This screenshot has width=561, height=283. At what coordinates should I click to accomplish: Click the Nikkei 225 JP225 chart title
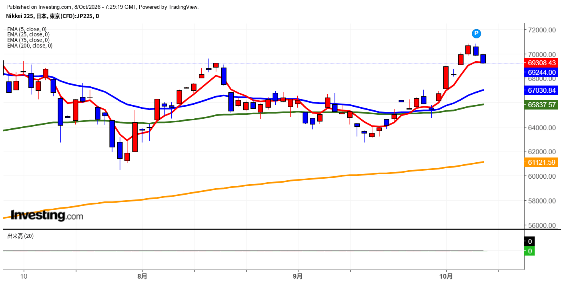click(53, 16)
